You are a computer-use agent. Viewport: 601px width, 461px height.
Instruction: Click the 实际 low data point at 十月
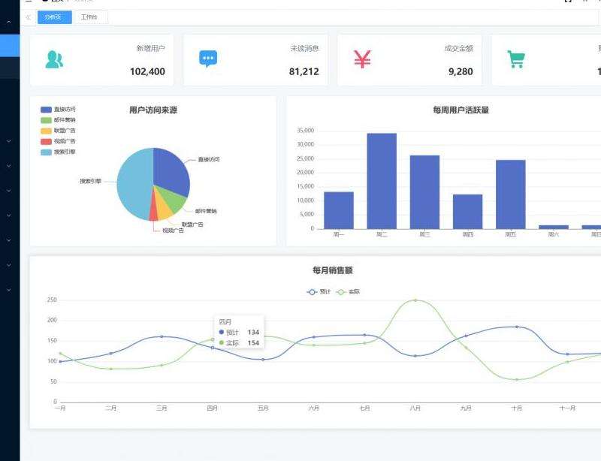tap(517, 380)
